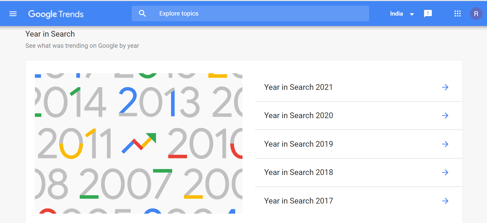Image resolution: width=487 pixels, height=223 pixels.
Task: Focus the Explore topics search field
Action: coord(250,13)
